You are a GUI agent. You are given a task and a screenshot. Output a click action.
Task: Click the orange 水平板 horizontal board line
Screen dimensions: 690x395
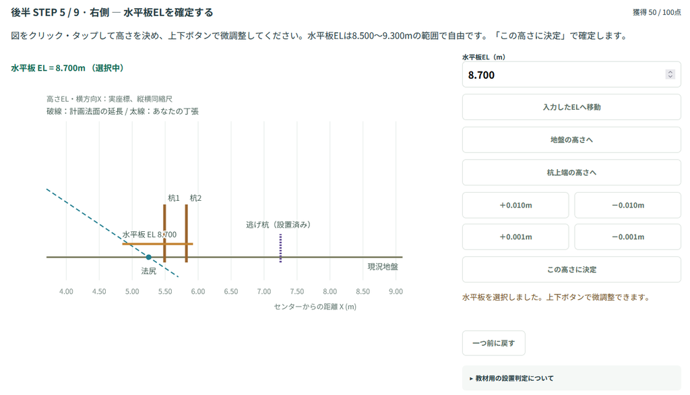click(x=158, y=243)
